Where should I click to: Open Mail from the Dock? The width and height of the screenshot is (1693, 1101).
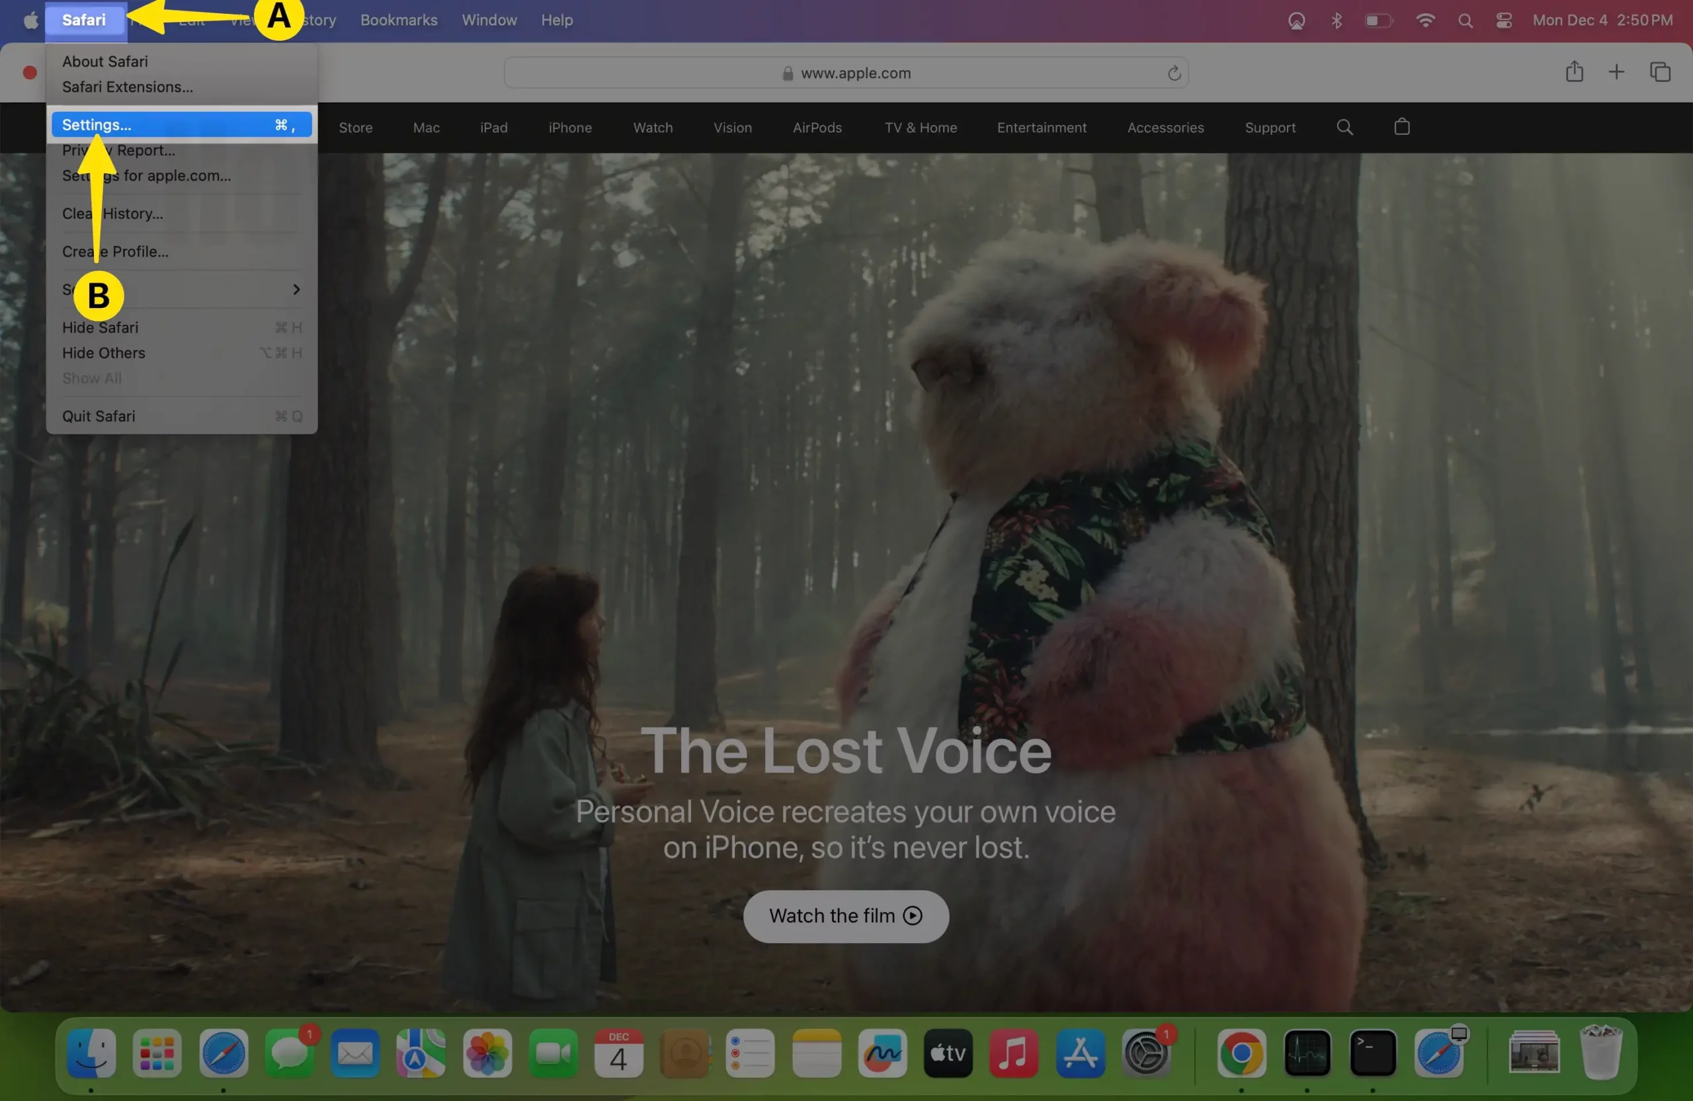point(355,1053)
